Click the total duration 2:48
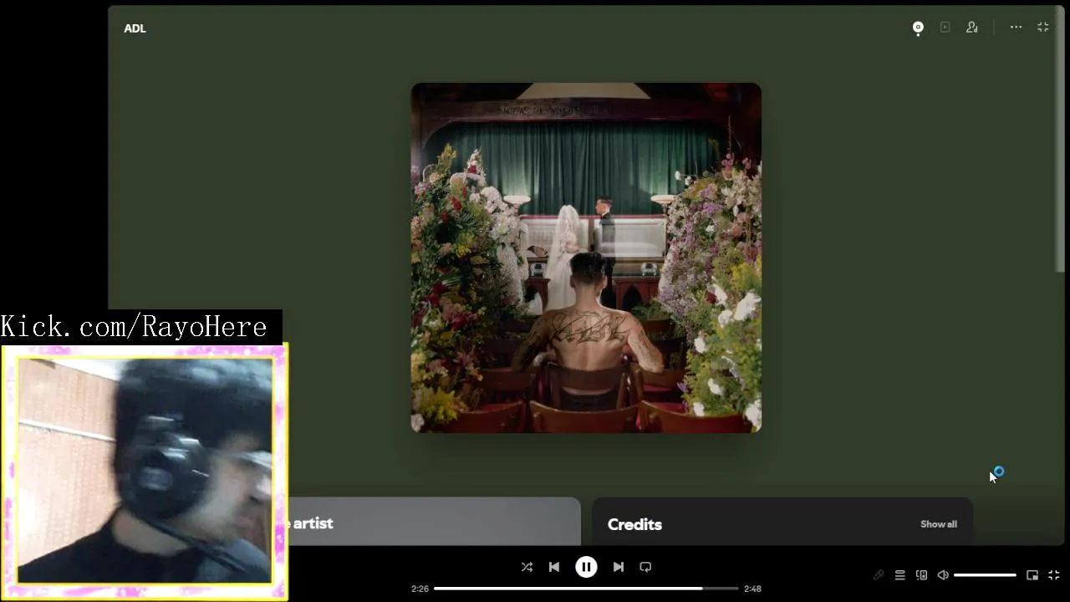 click(x=752, y=589)
